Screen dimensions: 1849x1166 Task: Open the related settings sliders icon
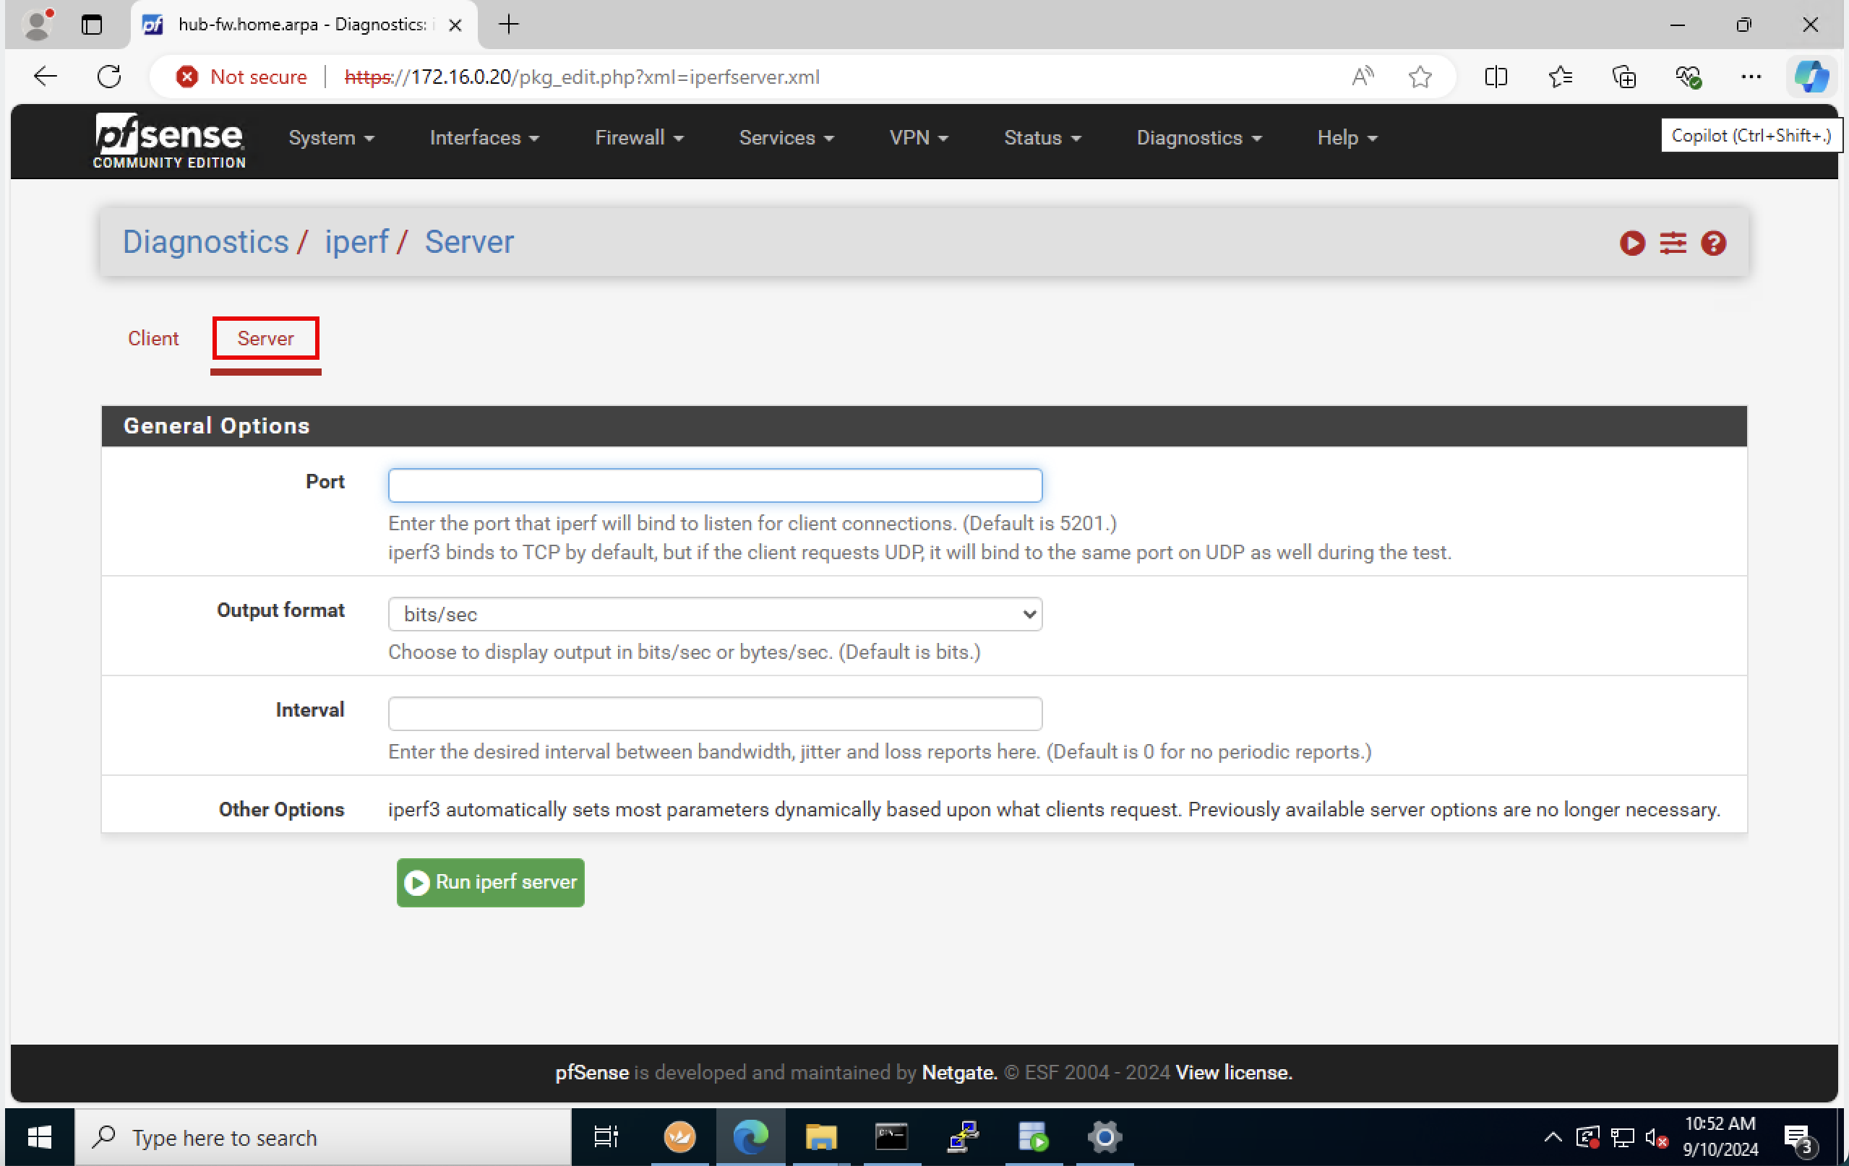tap(1673, 243)
